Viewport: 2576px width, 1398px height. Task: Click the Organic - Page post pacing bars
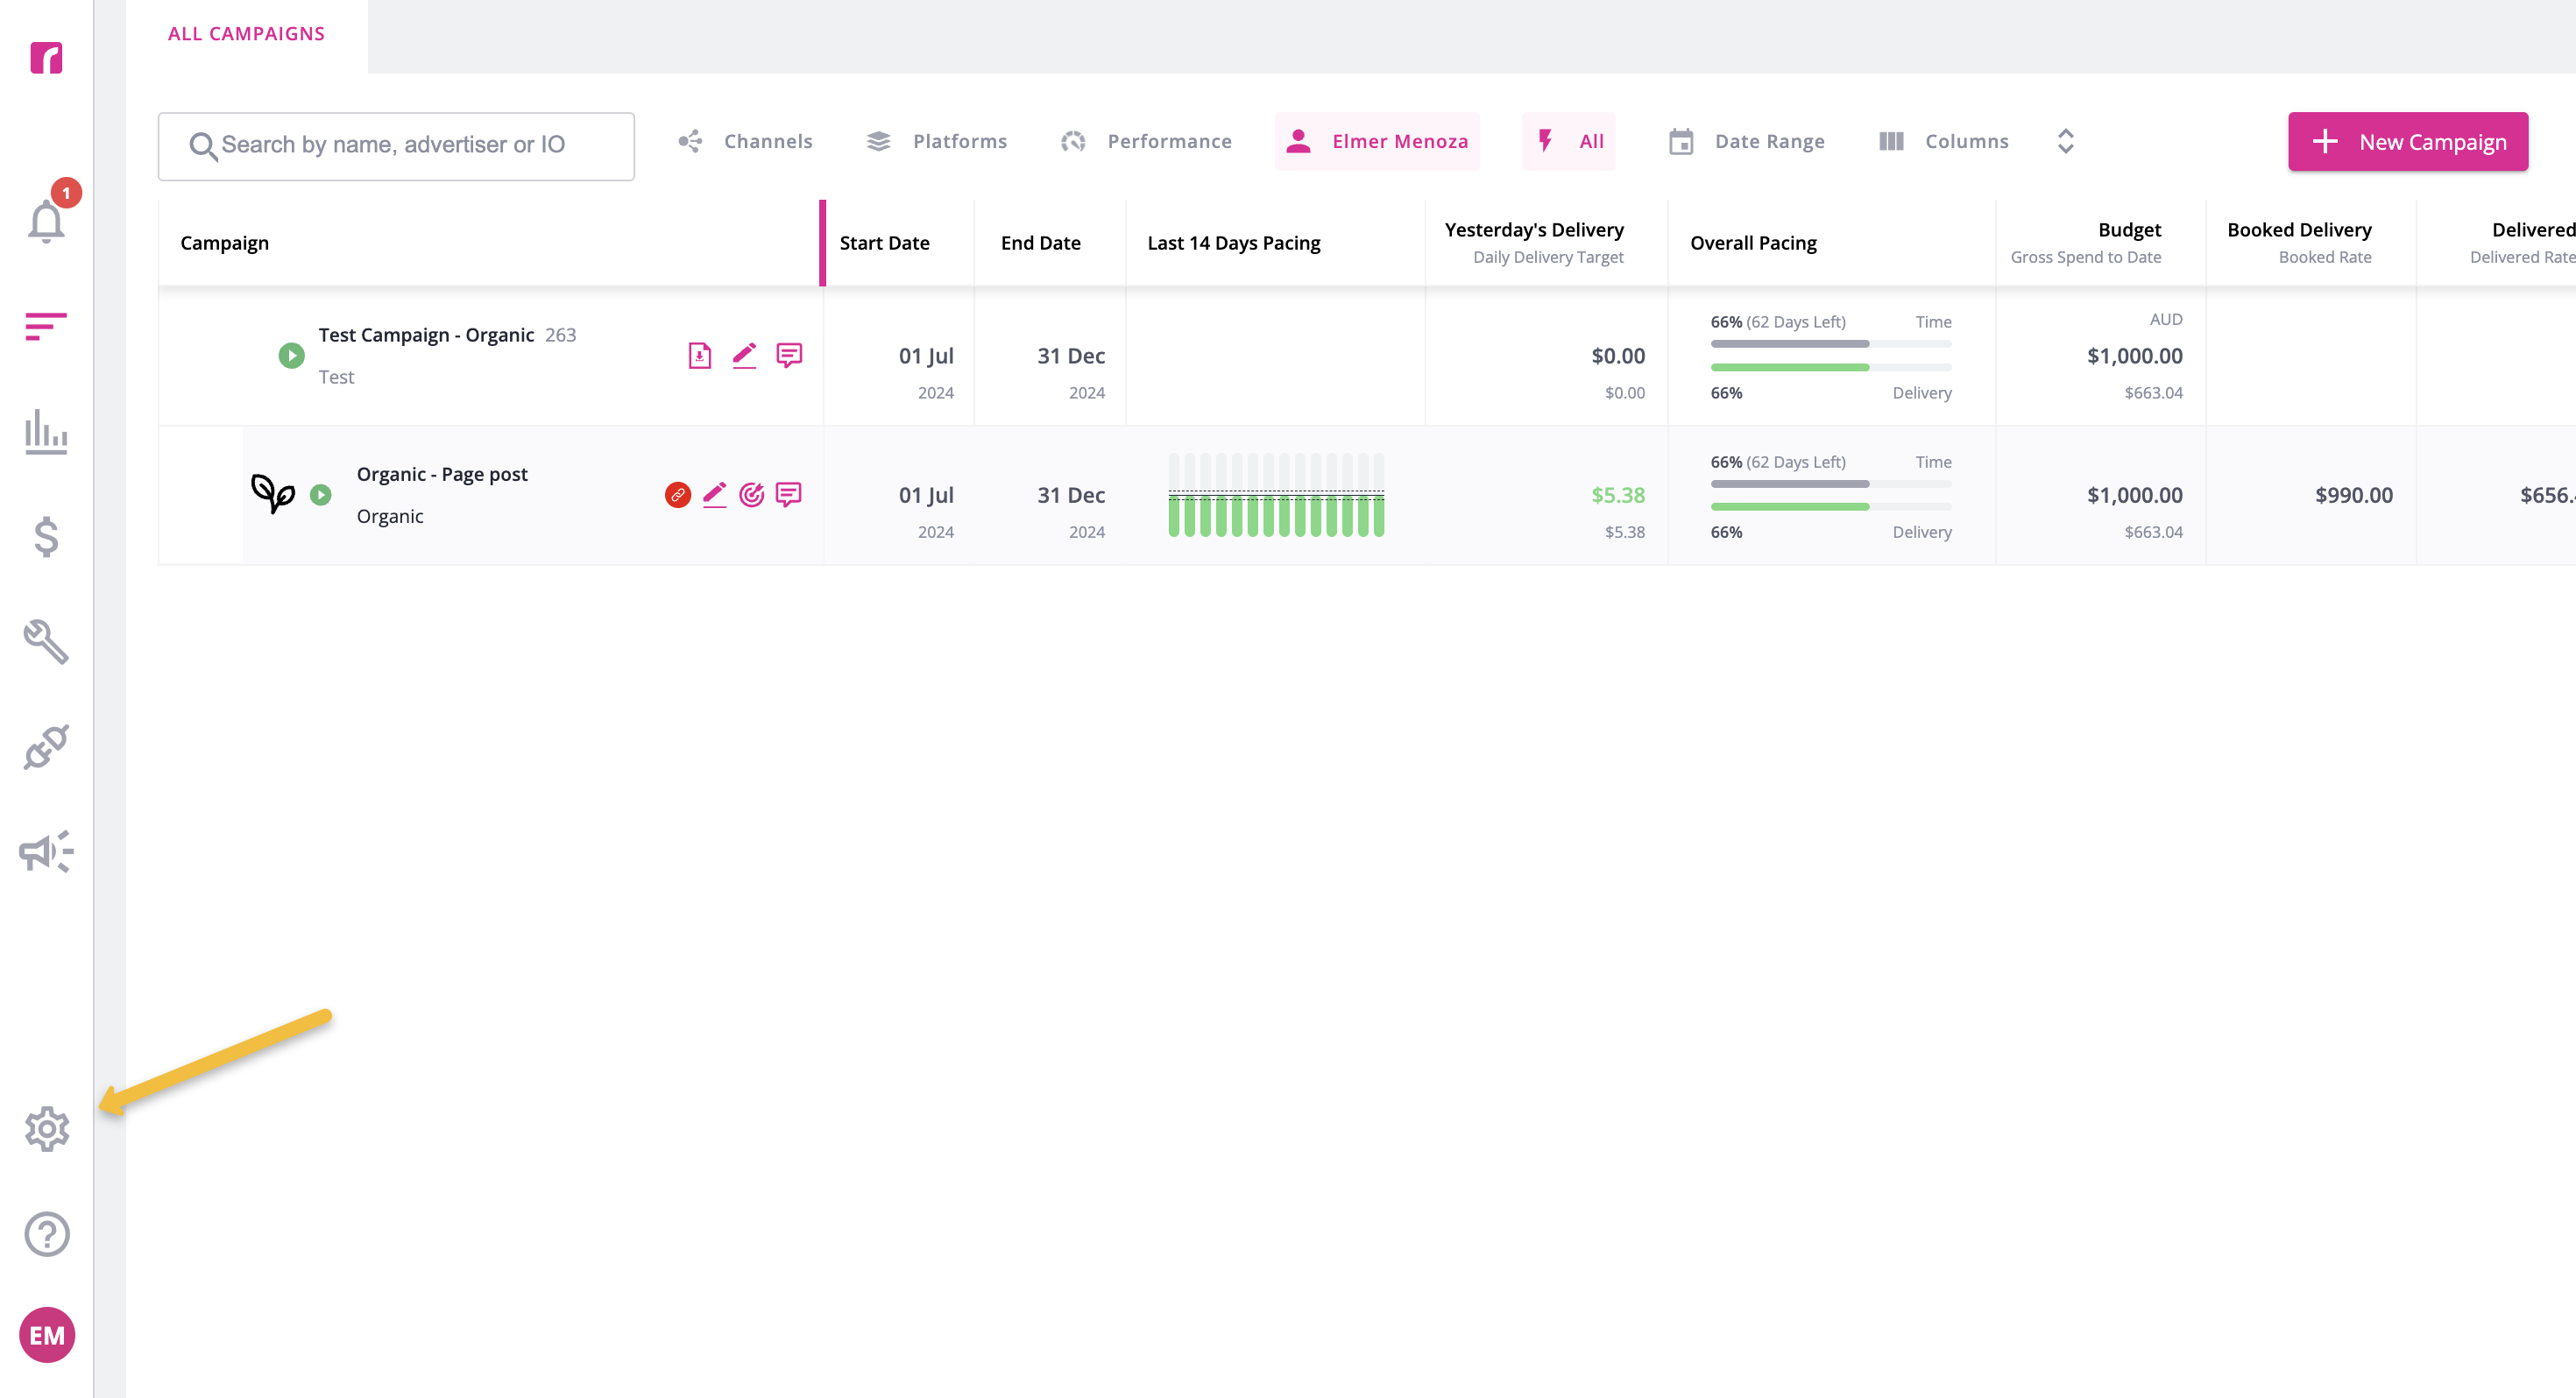[1276, 495]
